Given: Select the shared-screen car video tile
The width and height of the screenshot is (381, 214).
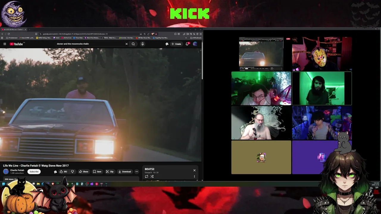Looking at the screenshot, I should (x=261, y=54).
